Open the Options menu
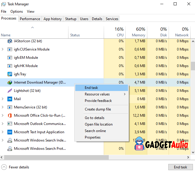The width and height of the screenshot is (195, 174). tap(17, 12)
